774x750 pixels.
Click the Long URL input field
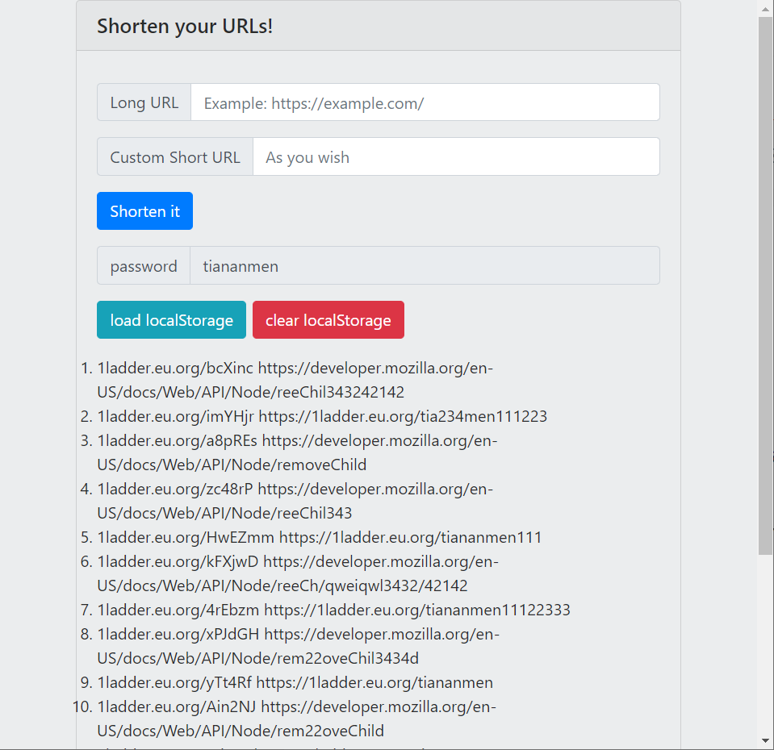425,102
